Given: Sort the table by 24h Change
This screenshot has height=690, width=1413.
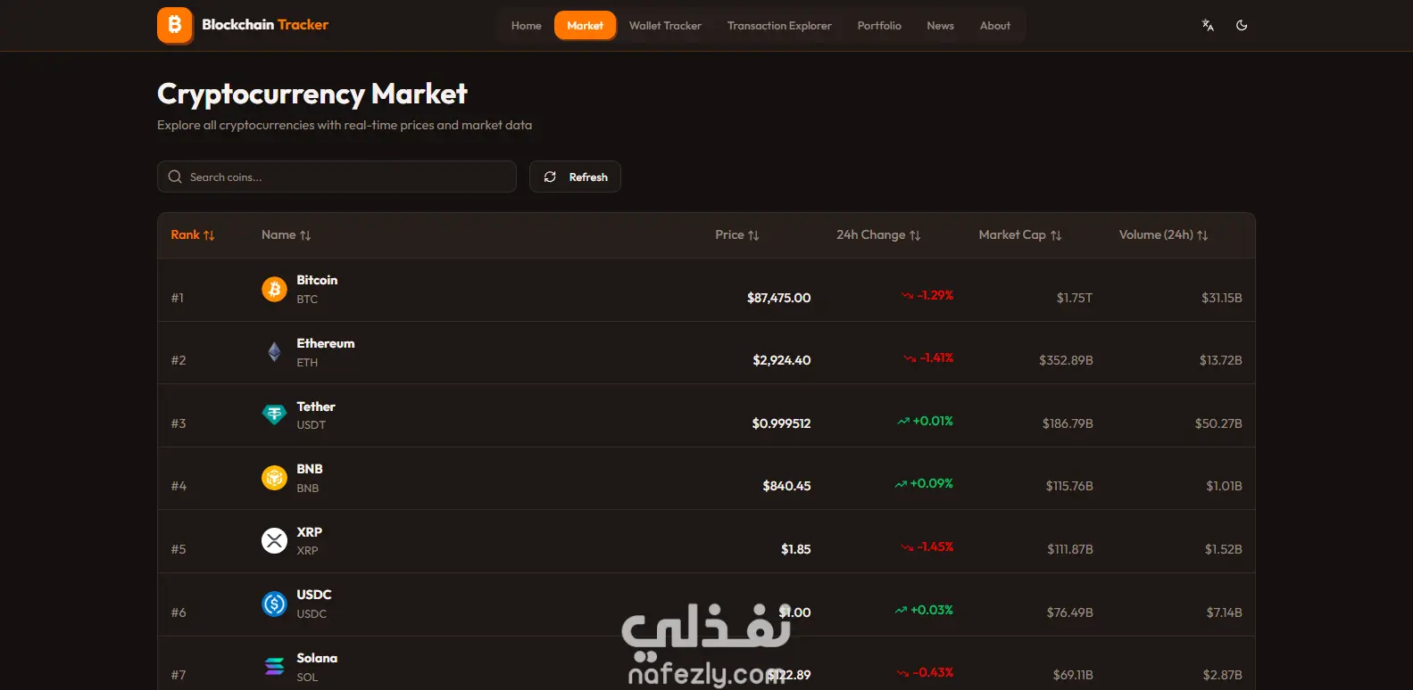Looking at the screenshot, I should 878,235.
